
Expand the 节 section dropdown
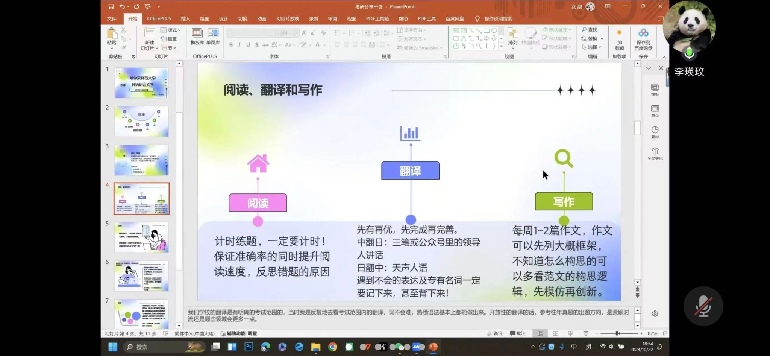(x=169, y=48)
